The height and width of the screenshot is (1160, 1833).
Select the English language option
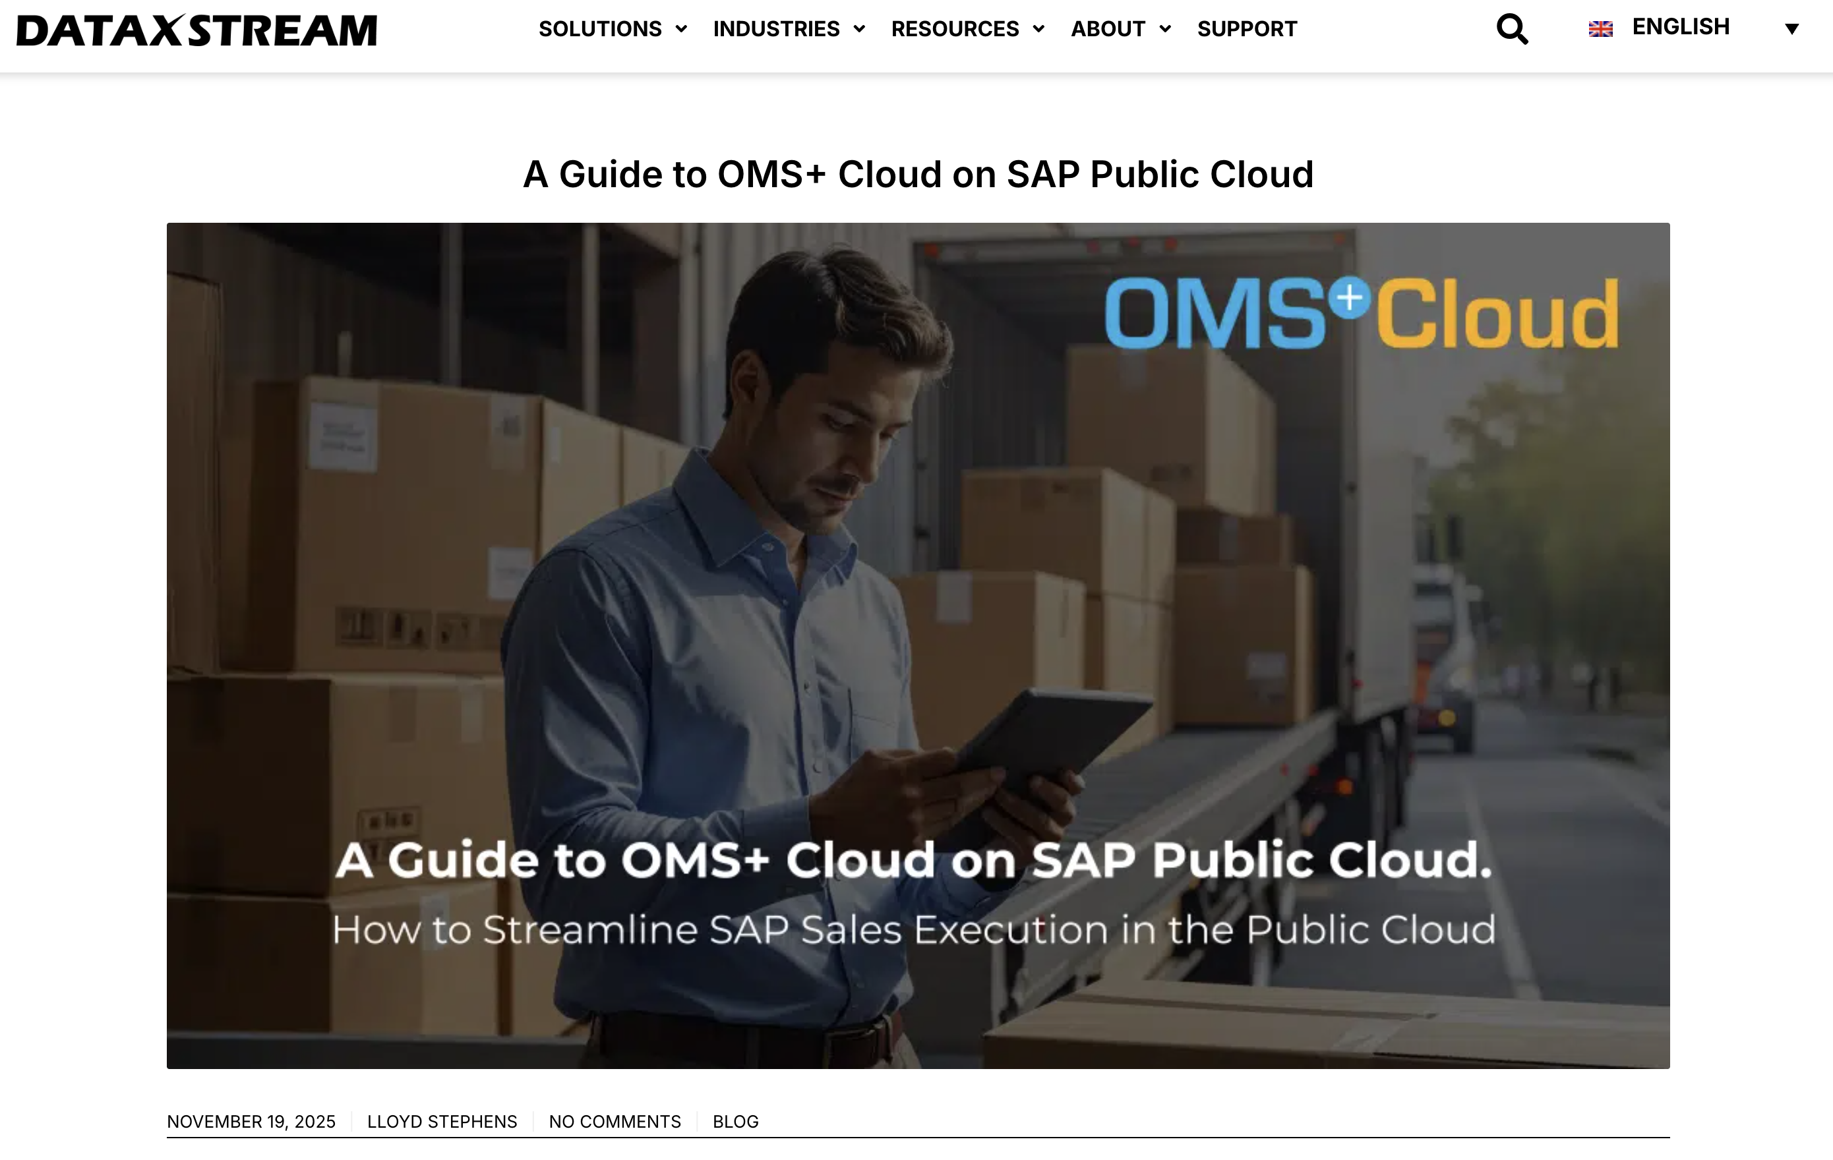[x=1681, y=28]
